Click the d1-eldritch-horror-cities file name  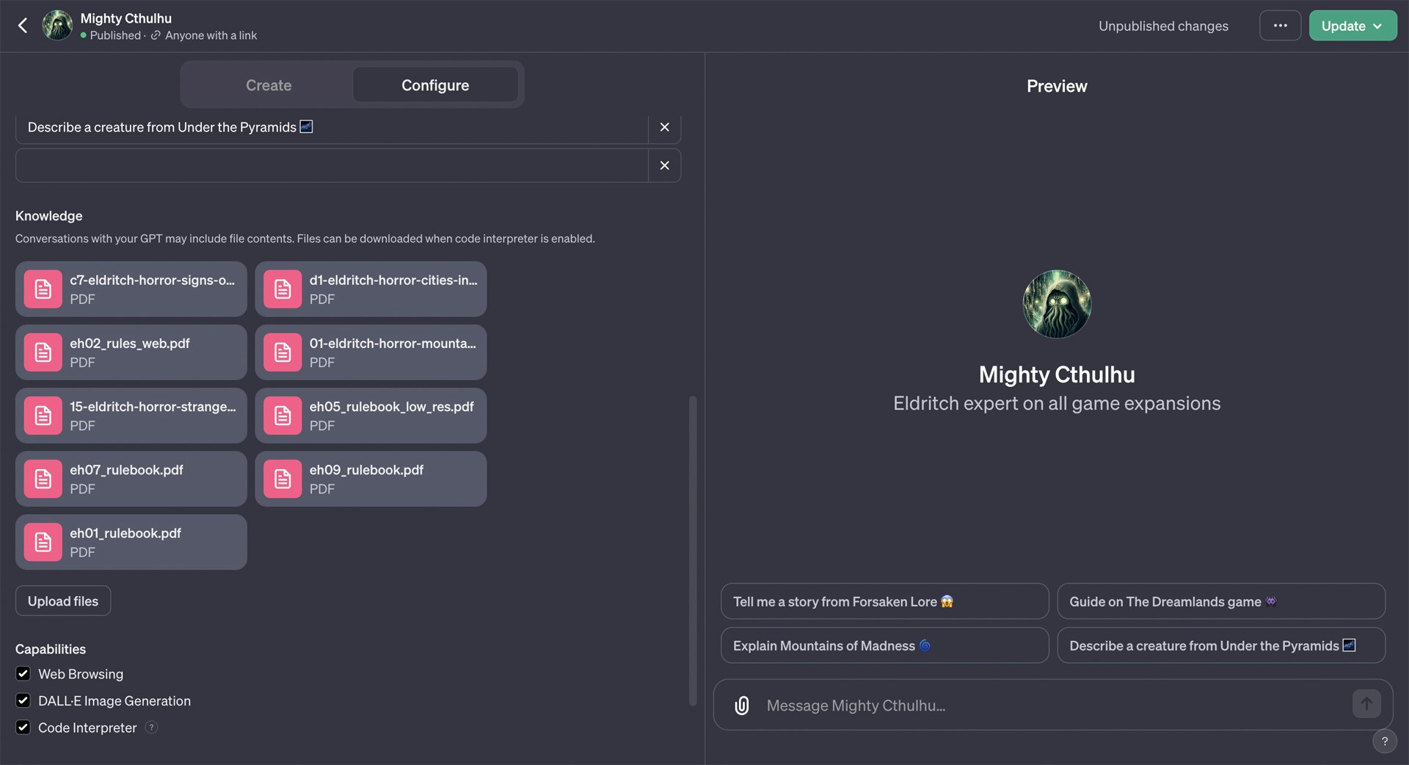[x=393, y=280]
